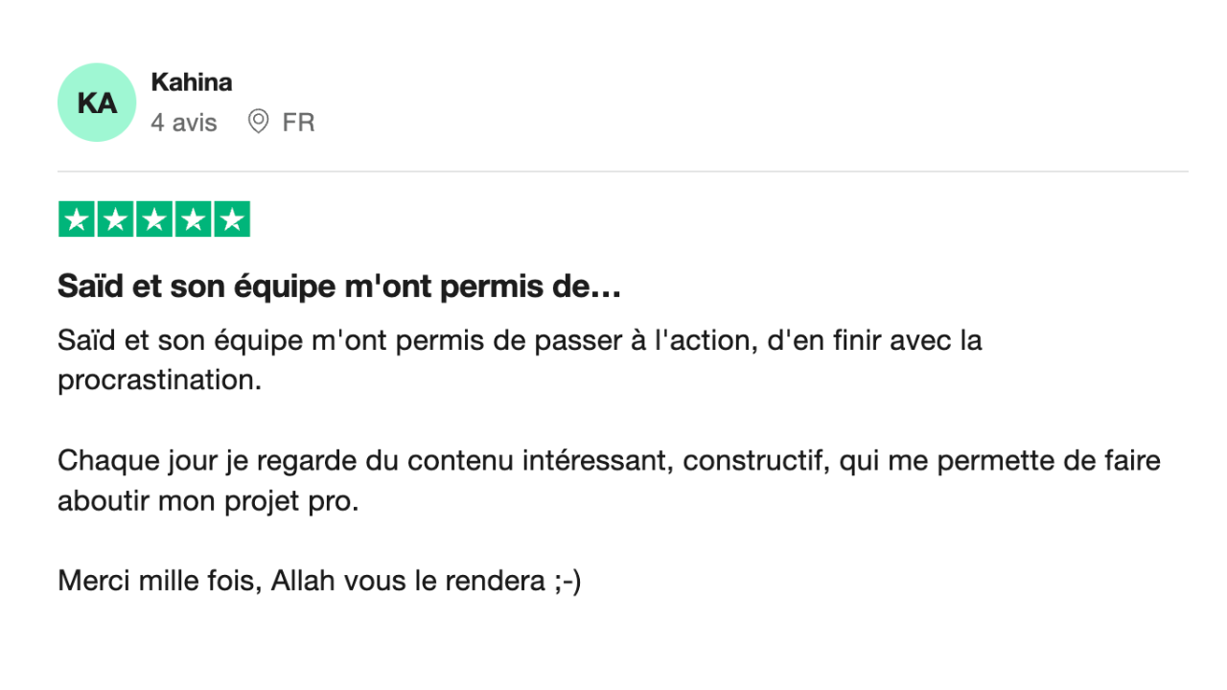Click the word "procrastination."
This screenshot has height=690, width=1227.
[x=159, y=379]
